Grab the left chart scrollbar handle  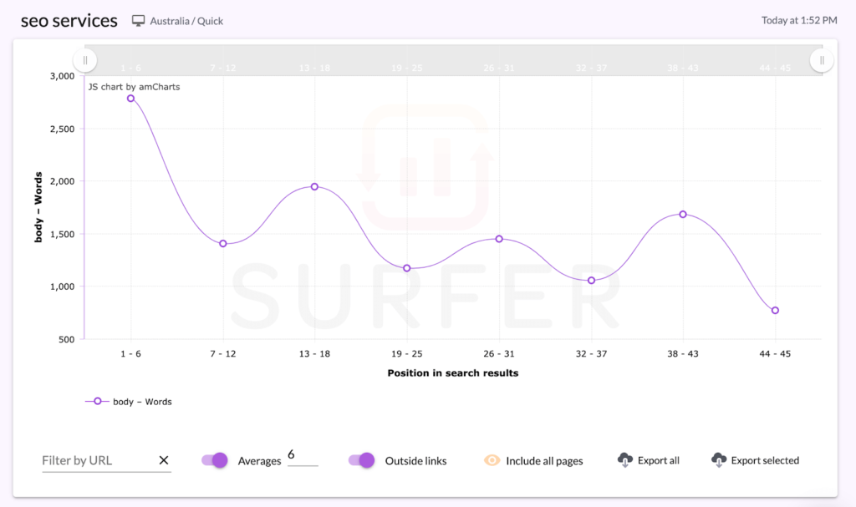coord(85,60)
